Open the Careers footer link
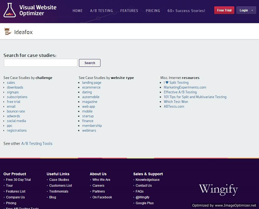Viewport: 259px width, 209px height. coord(98,186)
